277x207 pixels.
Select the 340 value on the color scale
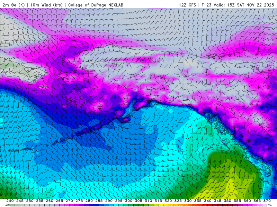tap(208, 201)
